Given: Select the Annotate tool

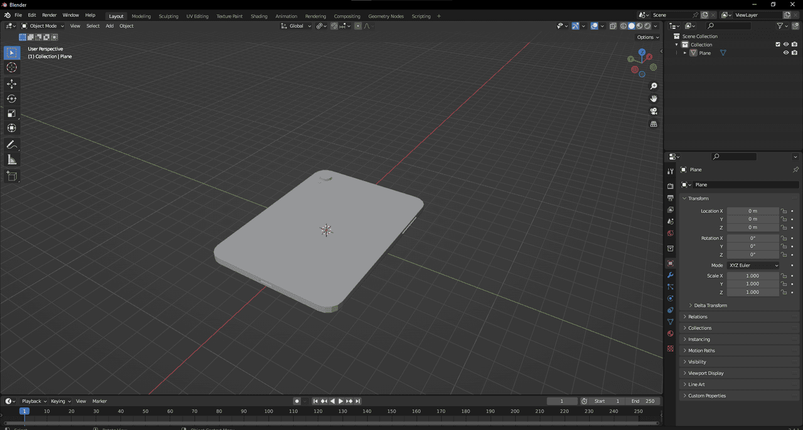Looking at the screenshot, I should (x=12, y=145).
